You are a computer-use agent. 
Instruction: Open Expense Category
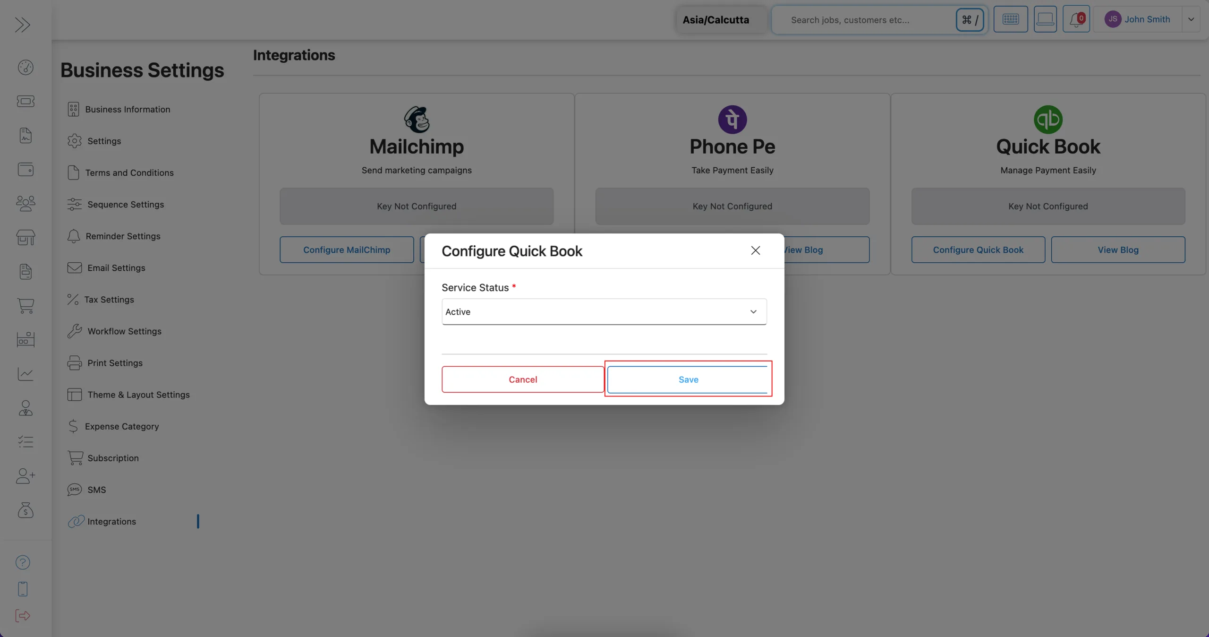(x=113, y=426)
